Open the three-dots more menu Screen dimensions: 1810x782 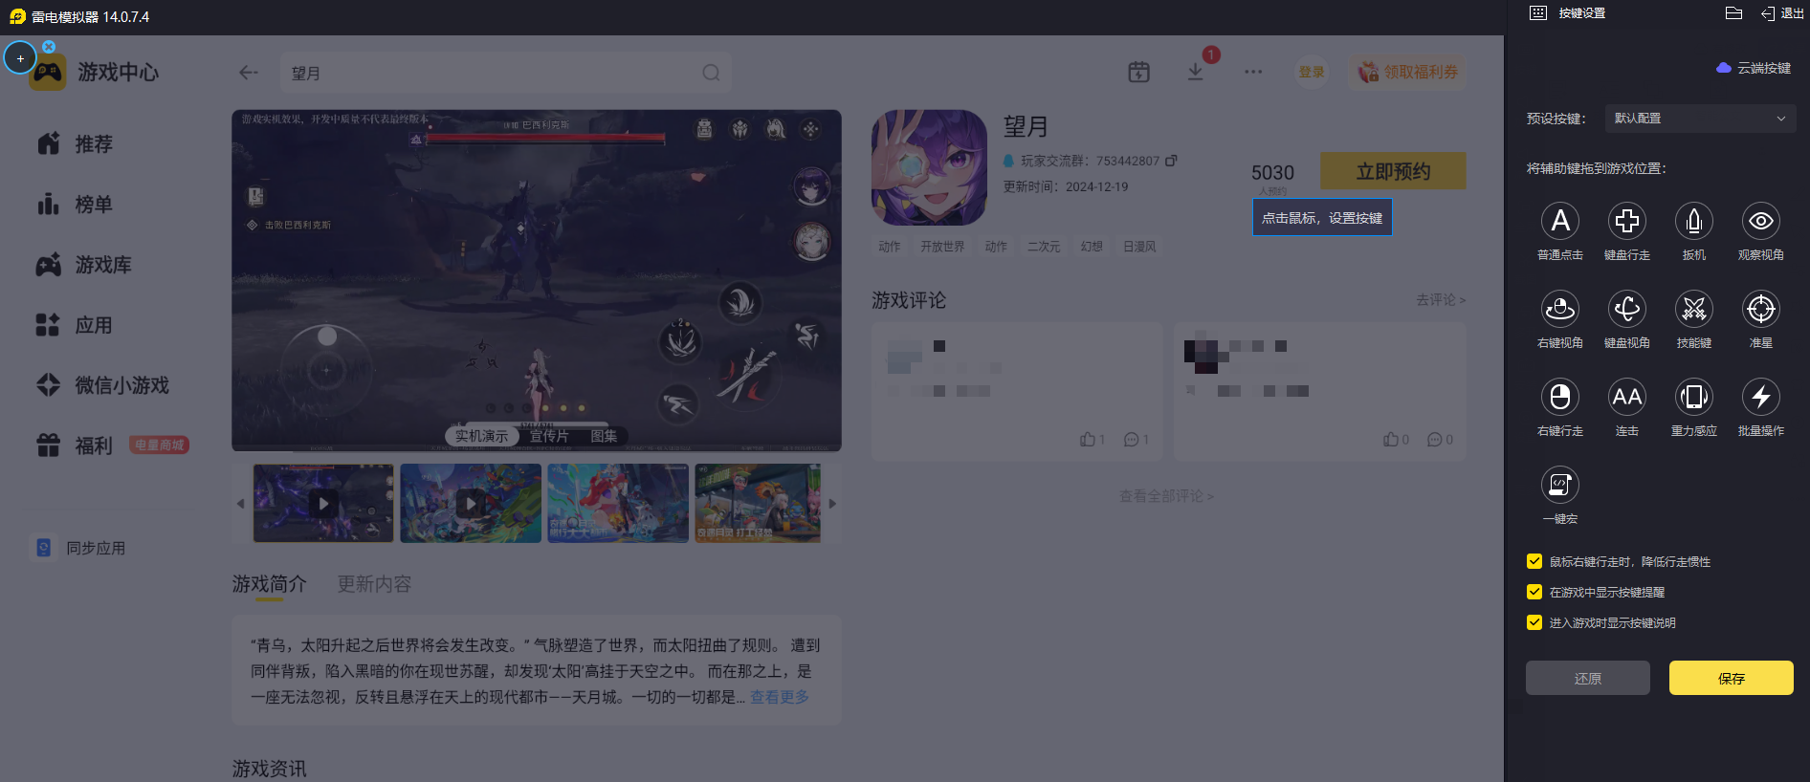click(1253, 72)
